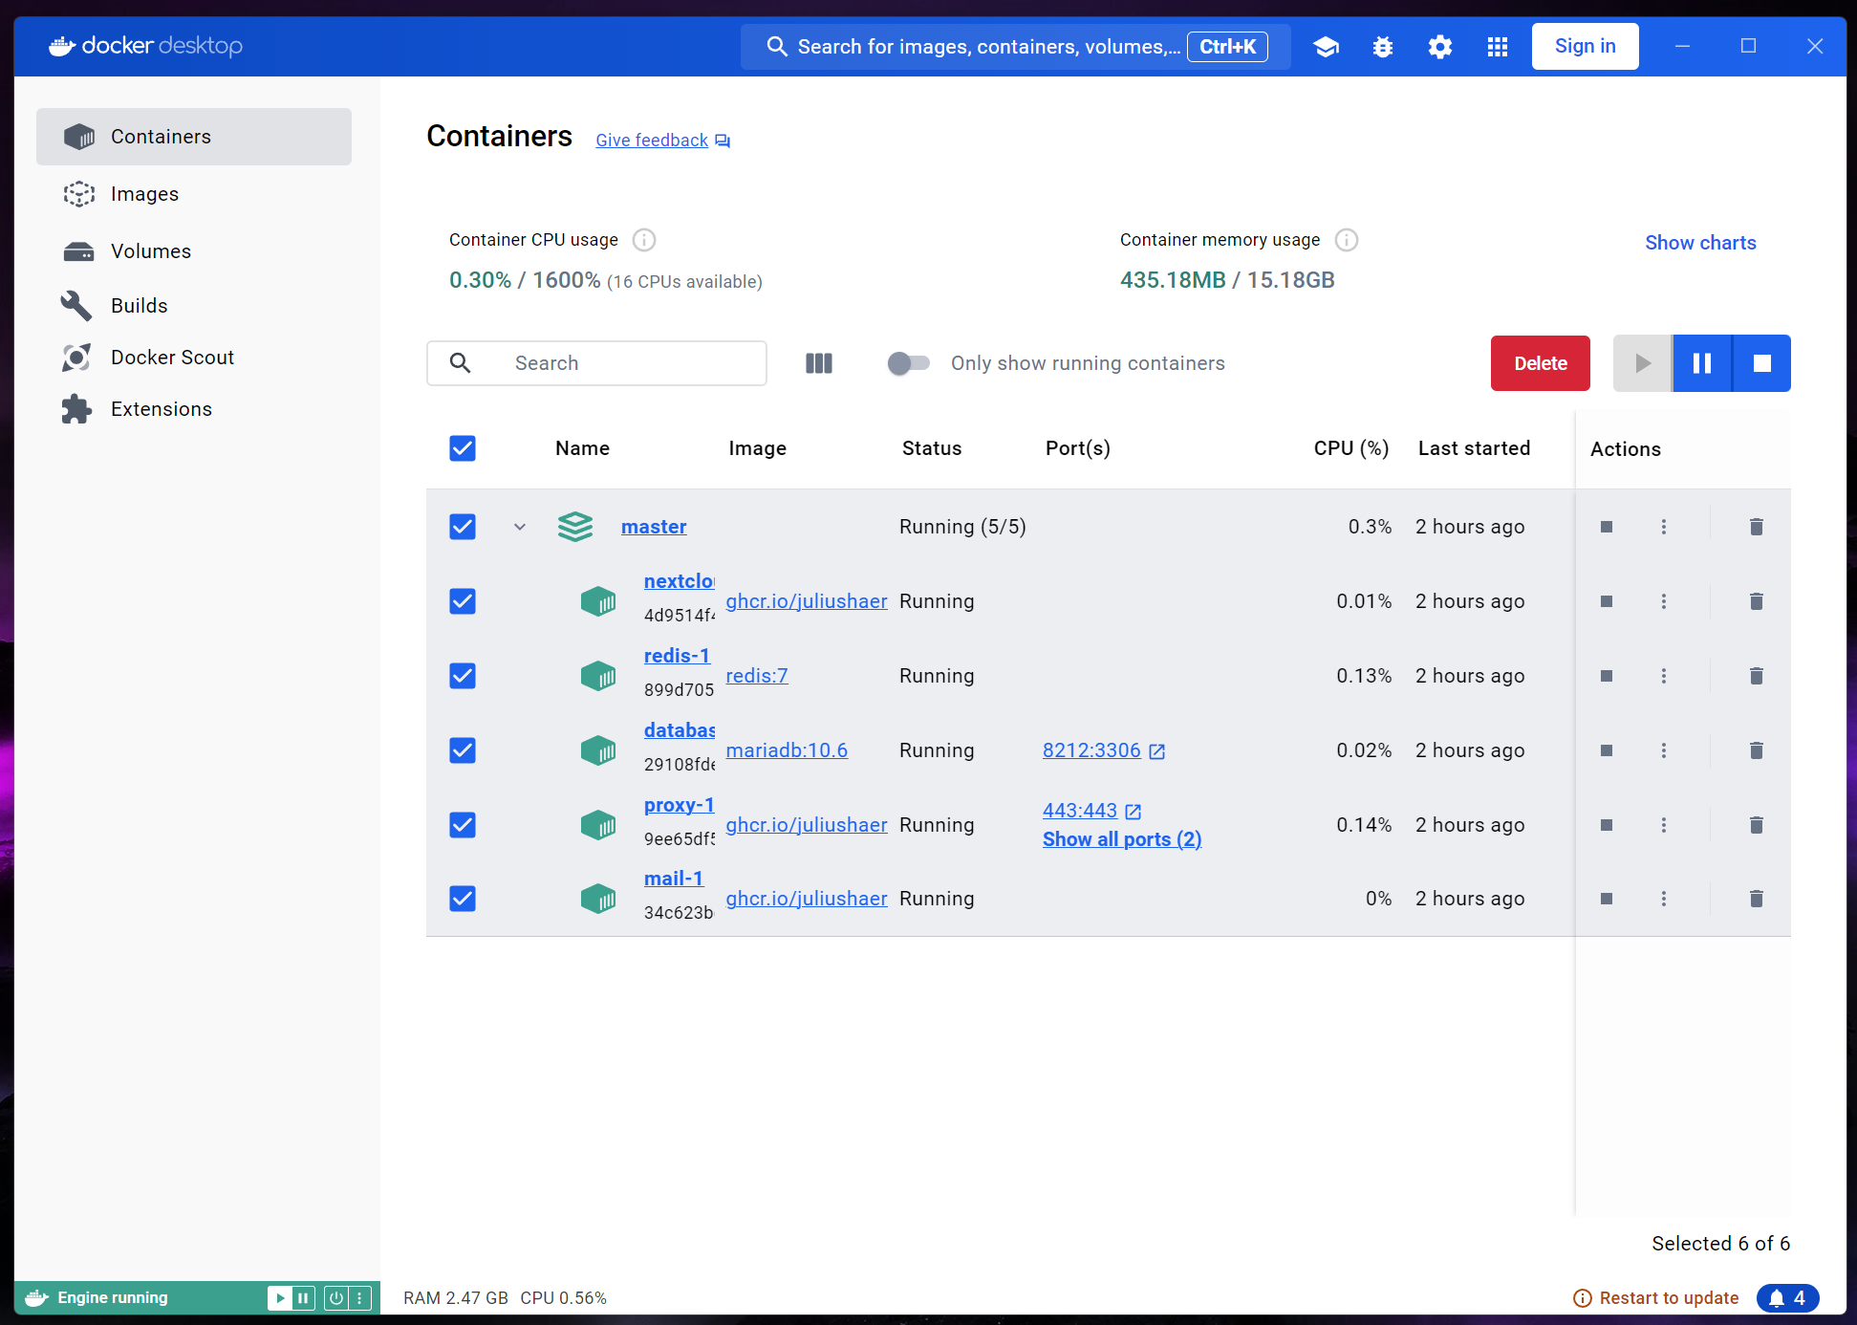Click the red Delete button
Viewport: 1857px width, 1325px height.
pos(1540,363)
